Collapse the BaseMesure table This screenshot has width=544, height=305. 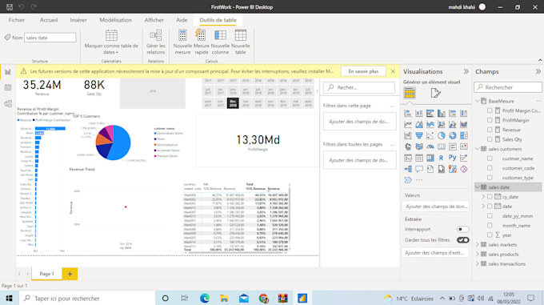click(x=478, y=101)
